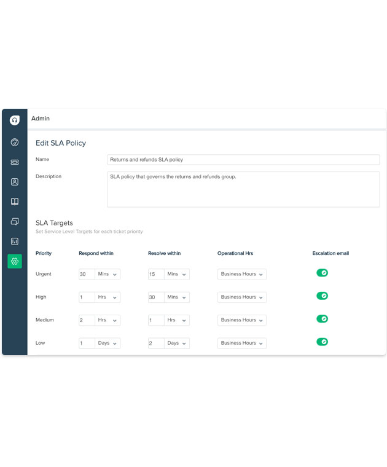The height and width of the screenshot is (467, 387).
Task: Click the SLA Targets heading
Action: pyautogui.click(x=54, y=223)
